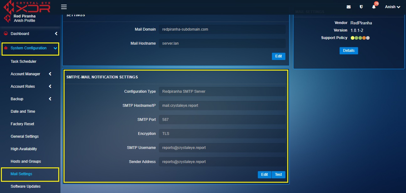The width and height of the screenshot is (406, 193).
Task: Click the Red Piranha profile name
Action: pyautogui.click(x=25, y=16)
